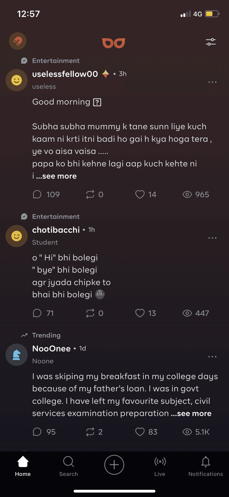Tap the like heart on NooOnee's post
Viewport: 229px width, 497px height.
click(x=140, y=432)
